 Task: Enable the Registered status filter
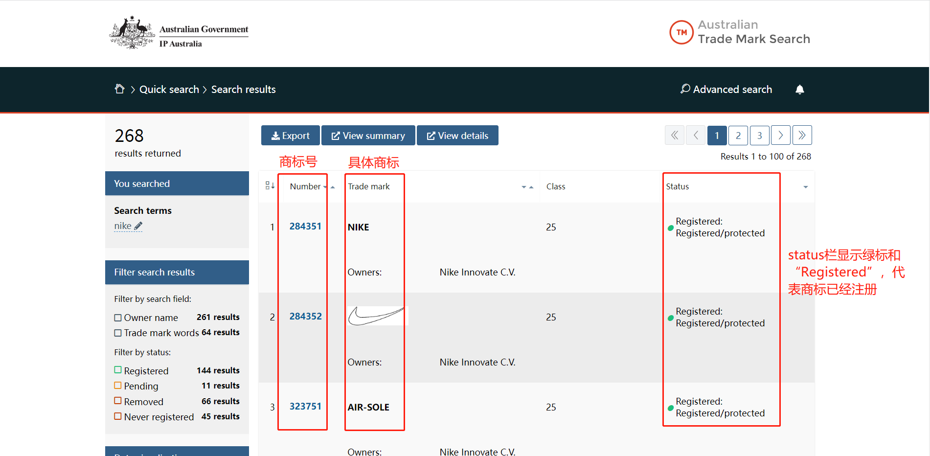[118, 370]
